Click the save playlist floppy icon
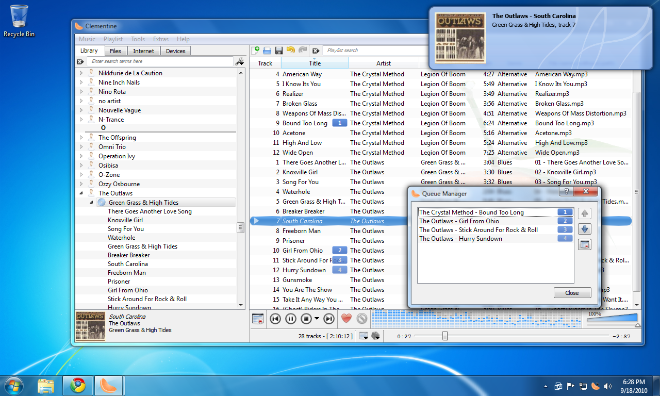The height and width of the screenshot is (396, 660). [x=279, y=51]
